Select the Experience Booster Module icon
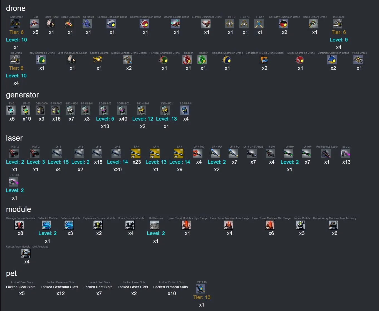This screenshot has height=311, width=379. (x=98, y=225)
